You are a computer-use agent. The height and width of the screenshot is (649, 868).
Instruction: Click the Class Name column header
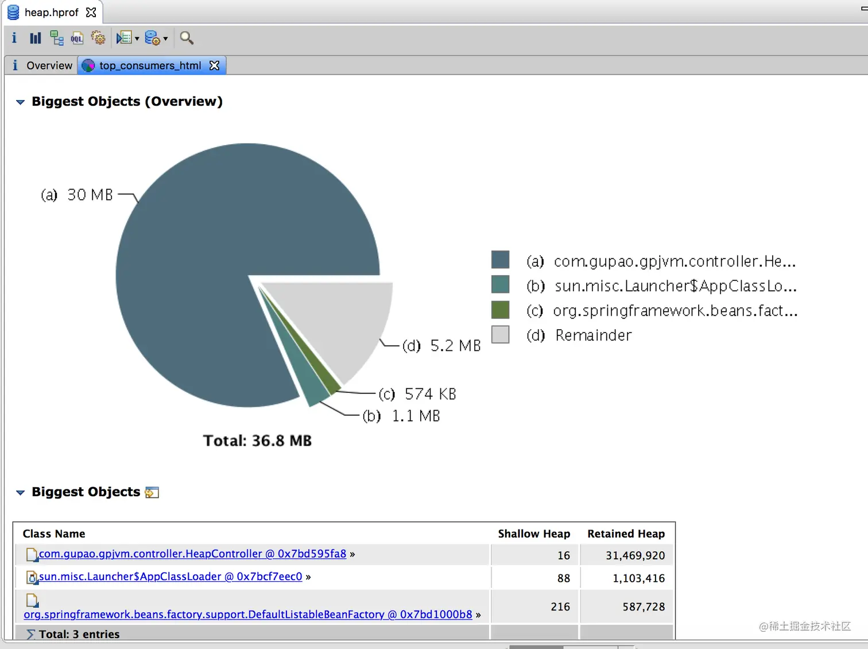click(54, 534)
